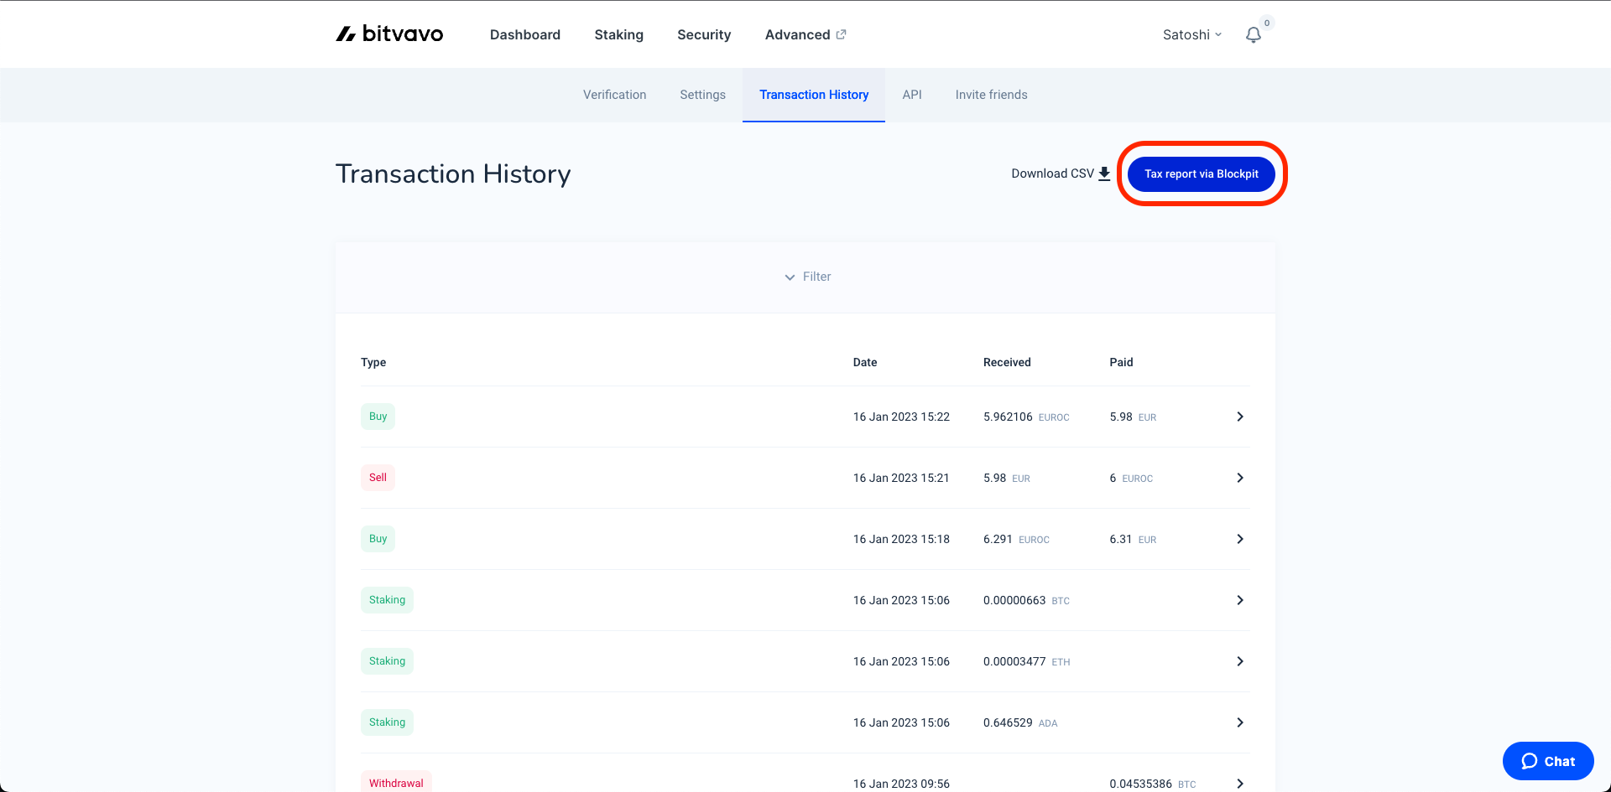
Task: Click the Received column header
Action: click(1007, 362)
